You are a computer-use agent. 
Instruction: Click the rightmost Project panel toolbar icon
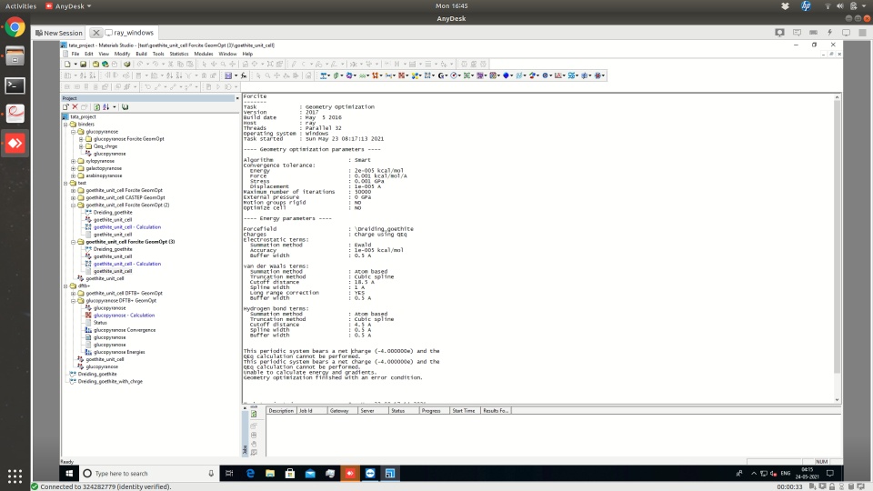point(125,107)
